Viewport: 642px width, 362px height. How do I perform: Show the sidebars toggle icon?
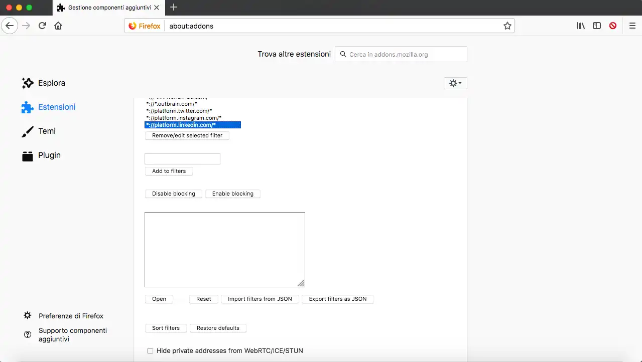(597, 26)
